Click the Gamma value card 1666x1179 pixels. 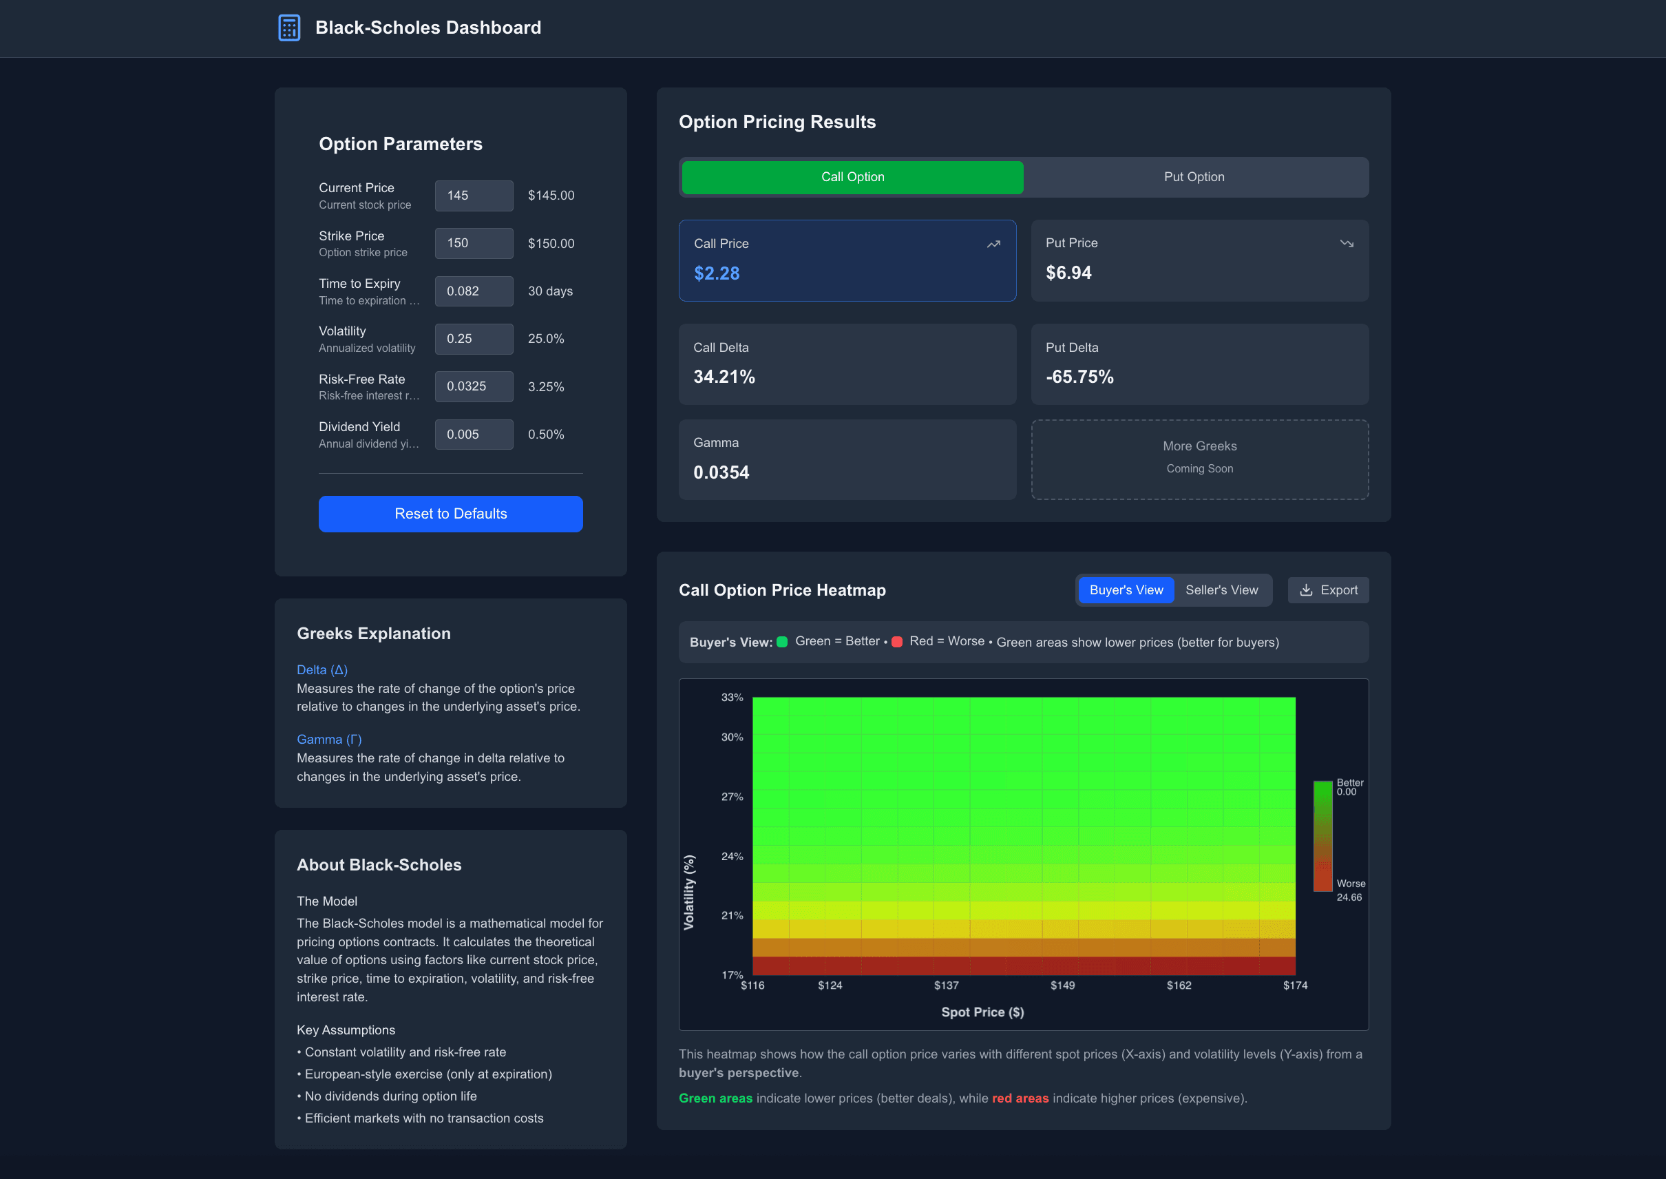coord(847,459)
